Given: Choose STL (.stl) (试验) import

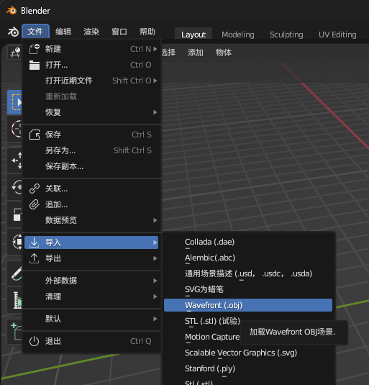Looking at the screenshot, I should pyautogui.click(x=212, y=321).
